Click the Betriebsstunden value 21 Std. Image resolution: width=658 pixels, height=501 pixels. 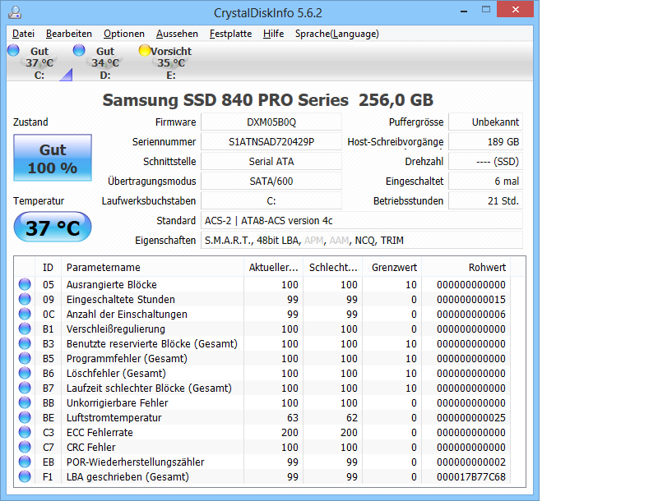[x=485, y=200]
